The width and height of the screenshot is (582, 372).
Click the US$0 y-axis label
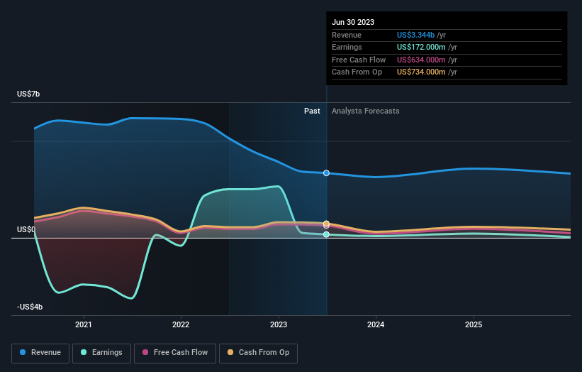(x=26, y=230)
